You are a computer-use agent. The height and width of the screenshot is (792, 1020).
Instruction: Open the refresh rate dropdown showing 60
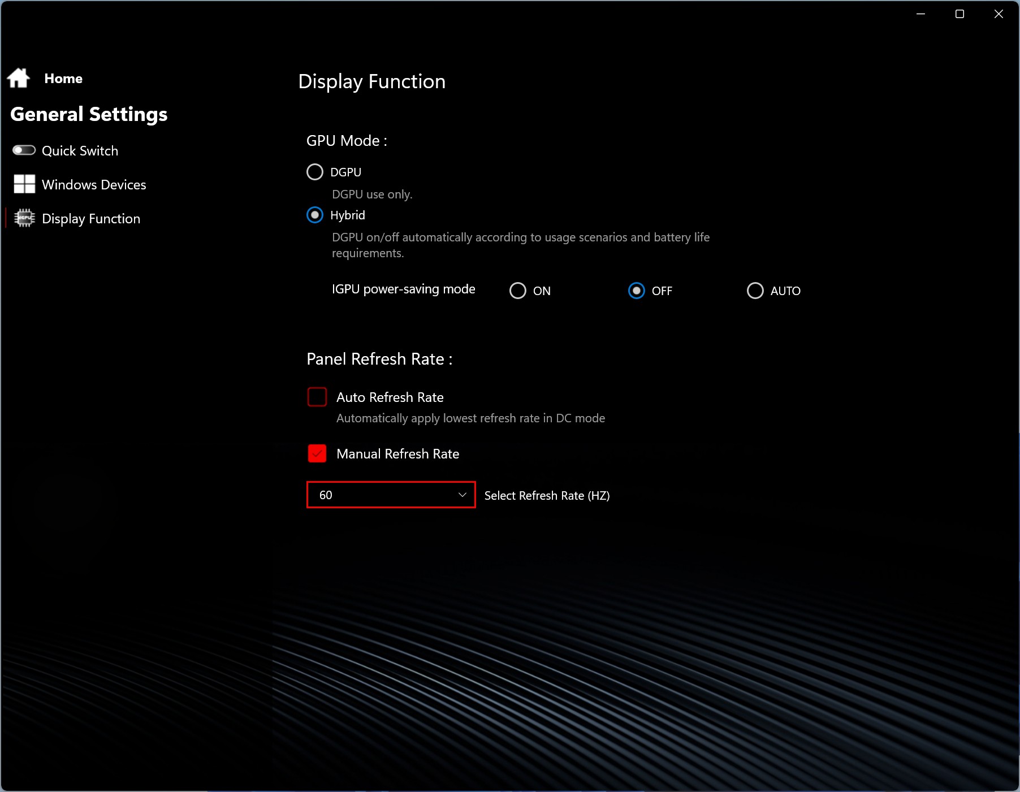384,495
